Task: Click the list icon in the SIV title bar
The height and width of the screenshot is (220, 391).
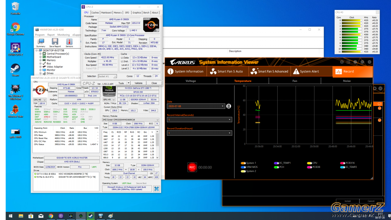Action: click(349, 62)
